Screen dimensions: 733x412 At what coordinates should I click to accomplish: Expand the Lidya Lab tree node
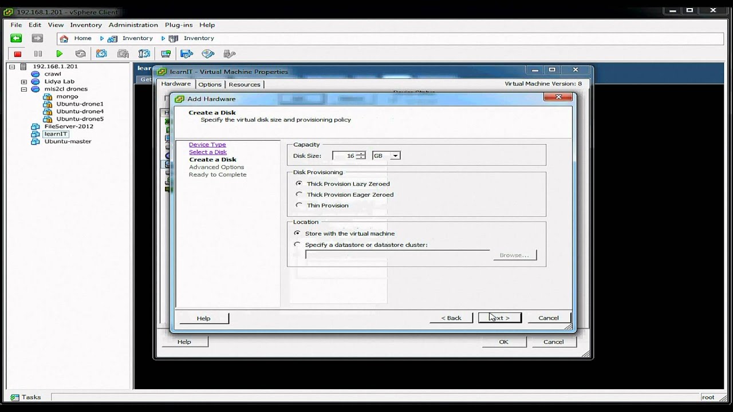point(24,82)
